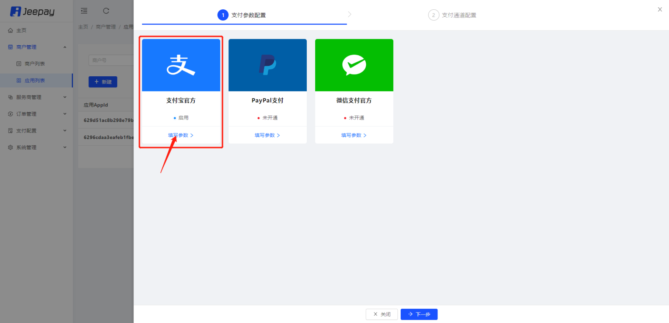This screenshot has height=323, width=669.
Task: Click the 商户列表 list icon
Action: pyautogui.click(x=19, y=64)
